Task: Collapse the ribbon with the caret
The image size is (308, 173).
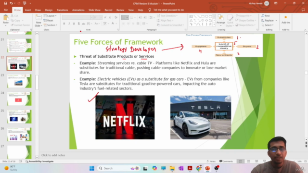Action: pos(305,30)
